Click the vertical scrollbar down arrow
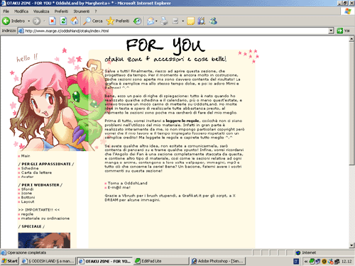The image size is (355, 266). click(351, 245)
